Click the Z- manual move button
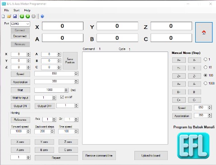 click(194, 76)
